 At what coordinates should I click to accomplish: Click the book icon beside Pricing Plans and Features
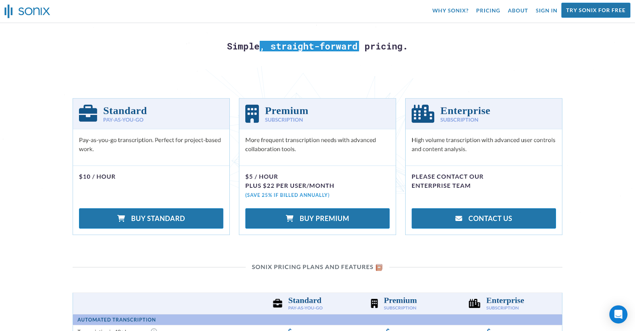coord(379,267)
